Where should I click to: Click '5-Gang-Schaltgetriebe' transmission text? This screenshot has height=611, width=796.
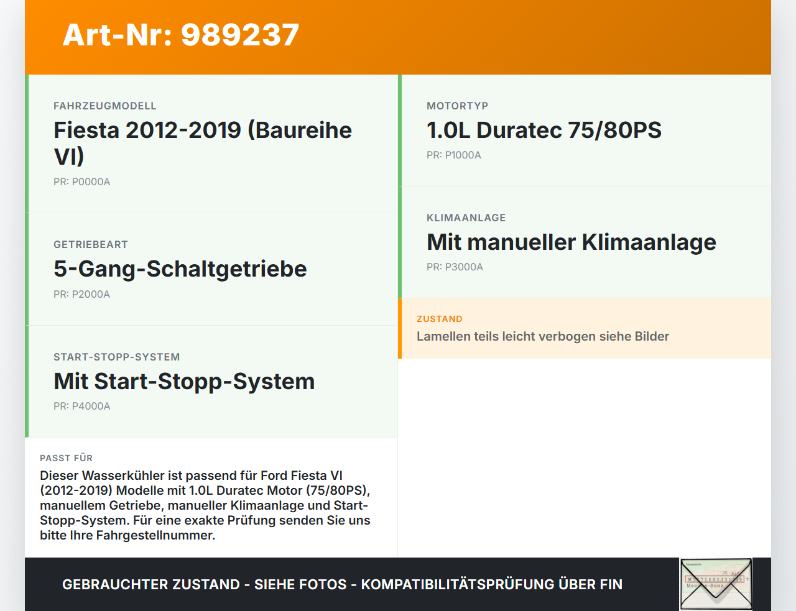pos(180,269)
